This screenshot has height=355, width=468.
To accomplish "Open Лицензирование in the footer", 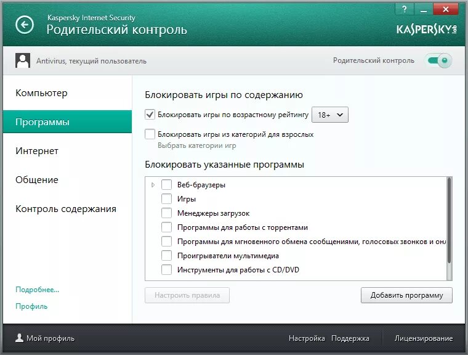I will (x=424, y=338).
